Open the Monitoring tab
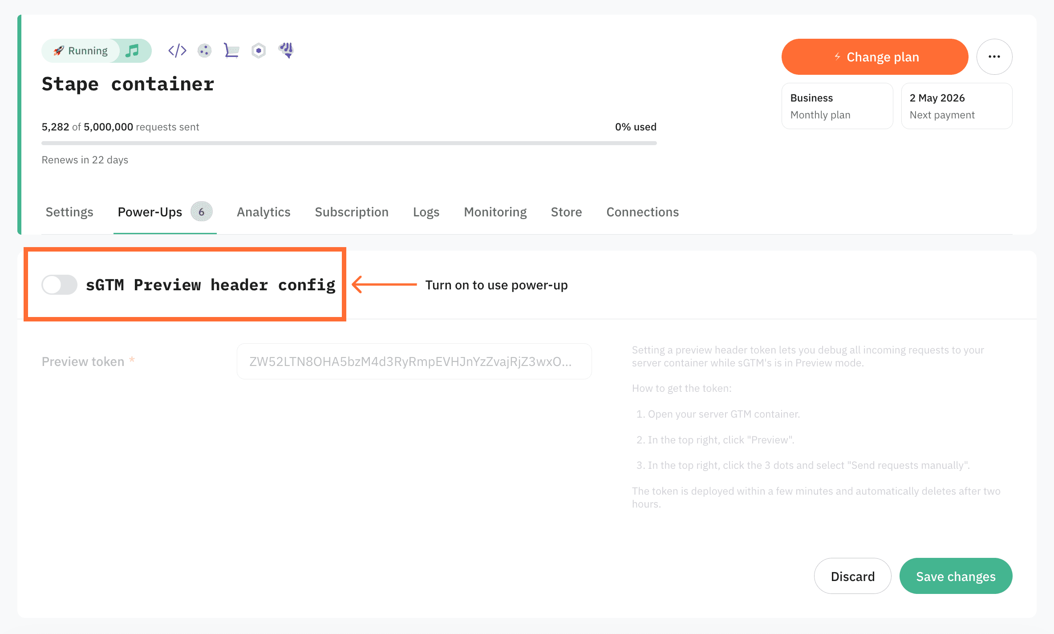Screen dimensions: 1054x634 (x=495, y=212)
